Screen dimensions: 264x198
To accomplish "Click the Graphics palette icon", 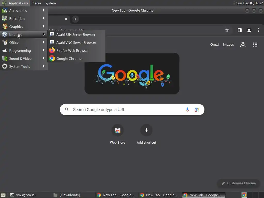I will (5, 27).
